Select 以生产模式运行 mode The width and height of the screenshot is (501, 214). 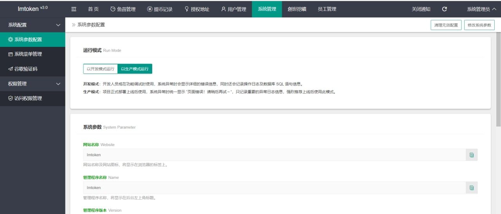pos(135,69)
